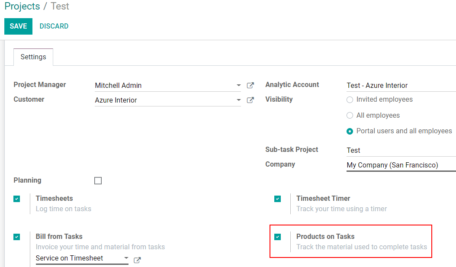Edit the Sub-task Project field
Viewport: 456px width, 267px height.
tap(400, 151)
